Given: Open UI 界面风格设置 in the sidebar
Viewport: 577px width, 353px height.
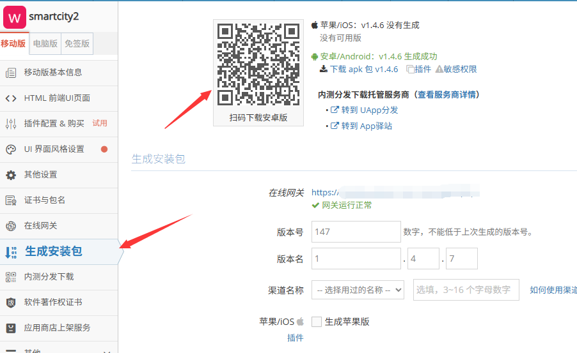Looking at the screenshot, I should pyautogui.click(x=54, y=149).
